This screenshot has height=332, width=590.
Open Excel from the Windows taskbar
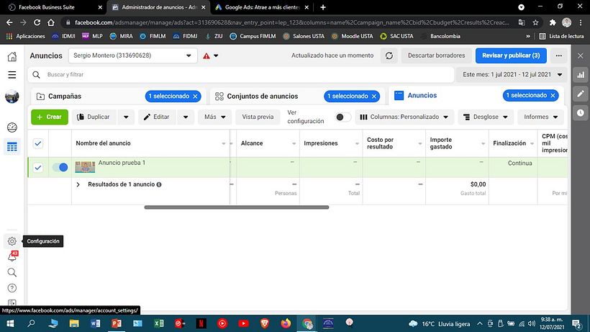159,323
